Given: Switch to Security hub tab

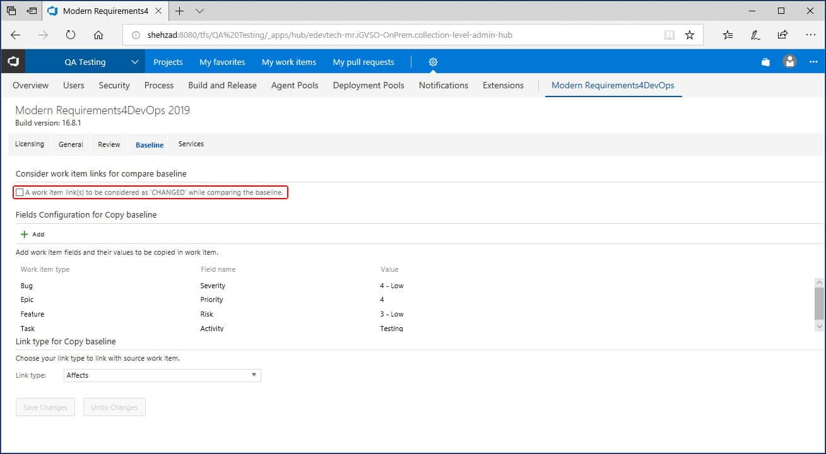Looking at the screenshot, I should [x=114, y=85].
